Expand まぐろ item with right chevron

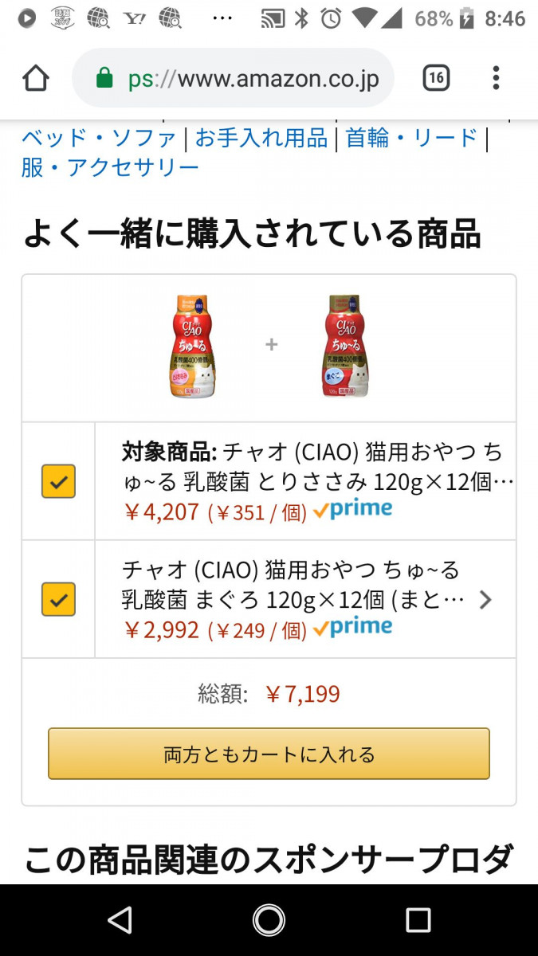tap(485, 600)
